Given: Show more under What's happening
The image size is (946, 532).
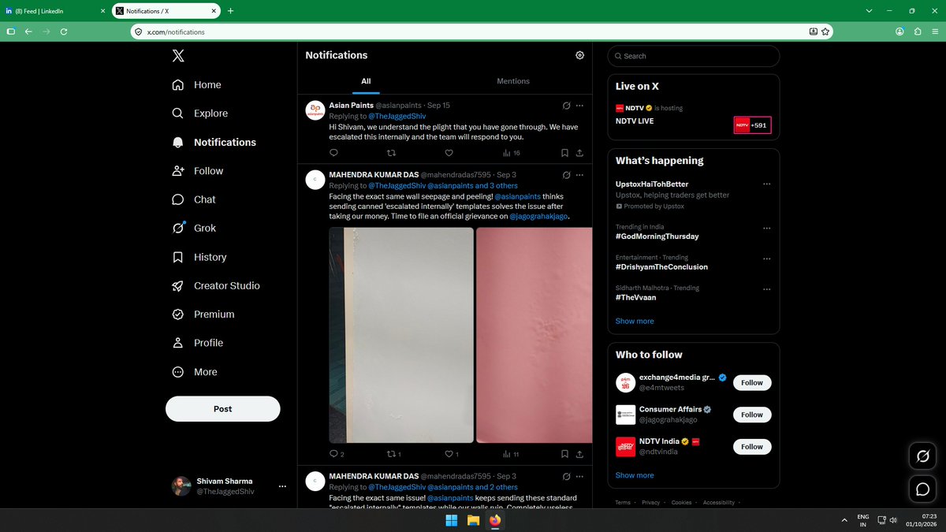Looking at the screenshot, I should 635,321.
